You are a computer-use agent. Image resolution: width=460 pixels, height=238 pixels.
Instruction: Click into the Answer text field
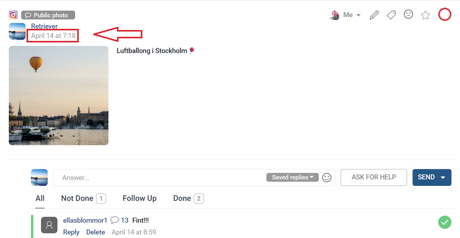pyautogui.click(x=159, y=177)
